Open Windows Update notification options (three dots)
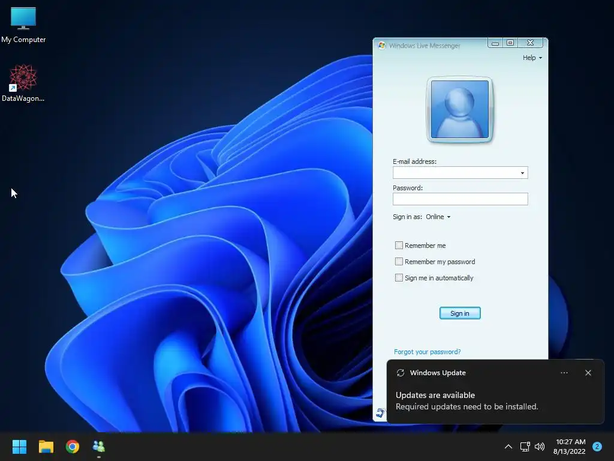 (564, 373)
